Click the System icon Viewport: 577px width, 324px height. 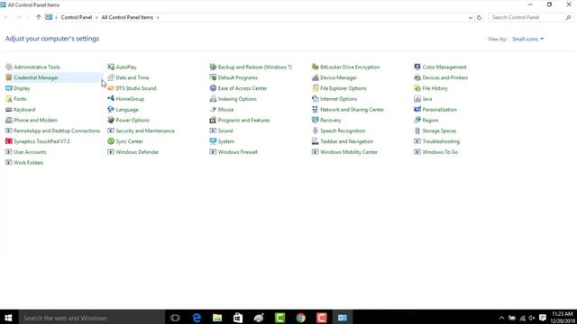pos(213,141)
